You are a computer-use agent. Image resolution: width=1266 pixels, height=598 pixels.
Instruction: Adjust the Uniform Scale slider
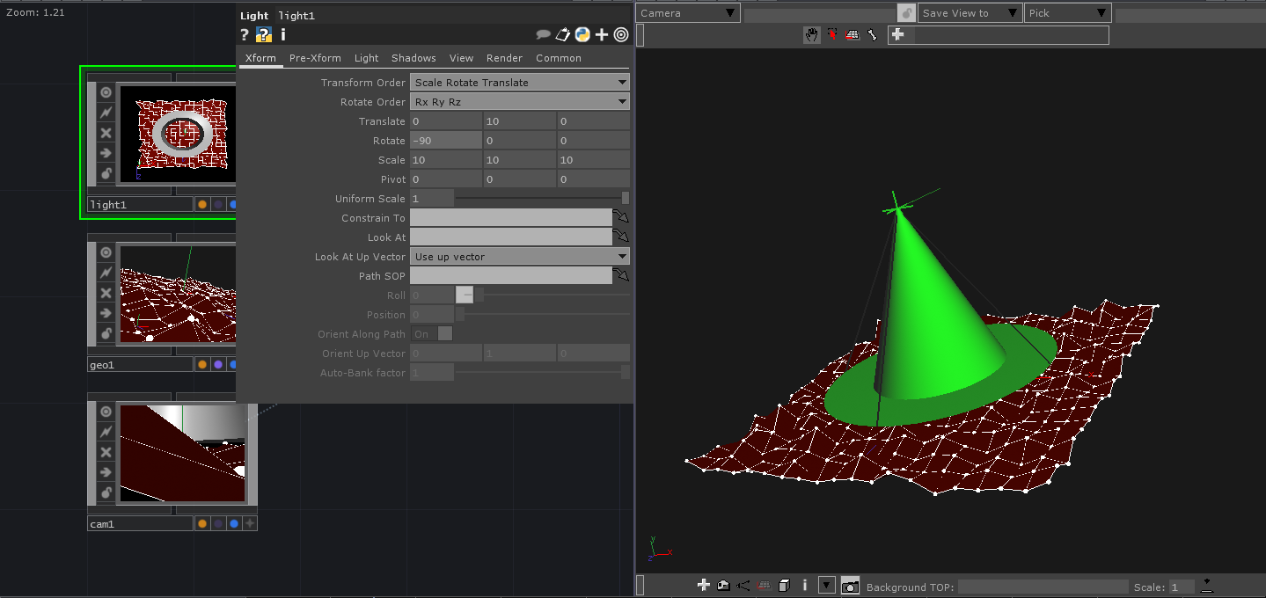pyautogui.click(x=541, y=199)
